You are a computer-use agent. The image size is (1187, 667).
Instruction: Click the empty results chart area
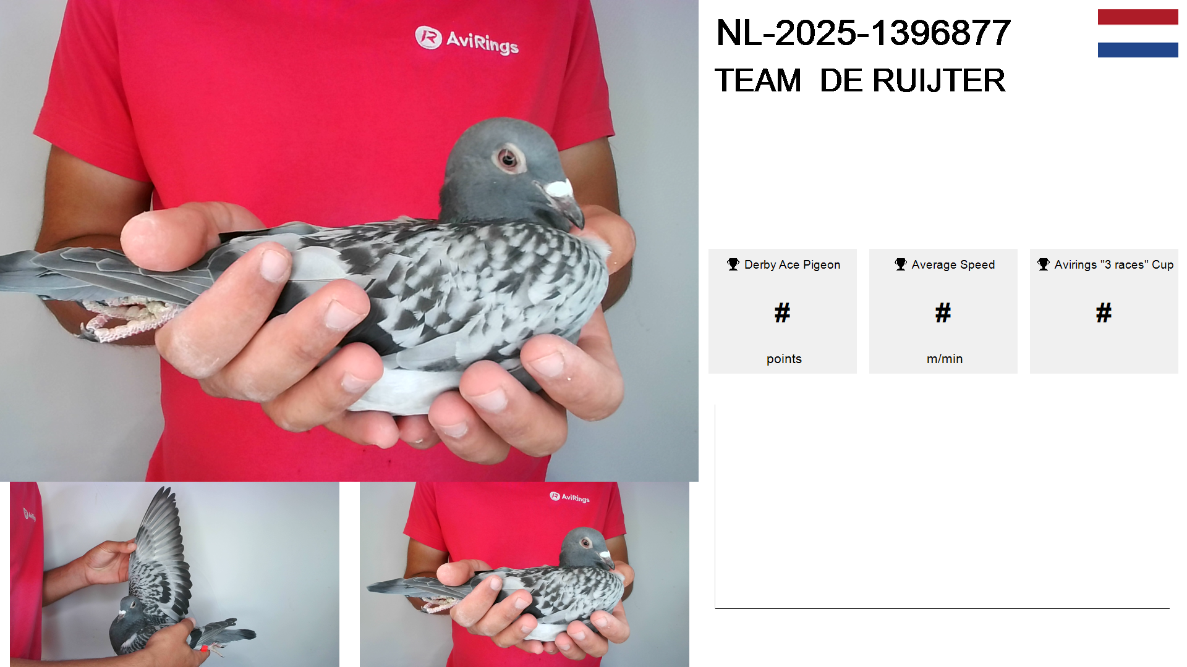click(942, 506)
